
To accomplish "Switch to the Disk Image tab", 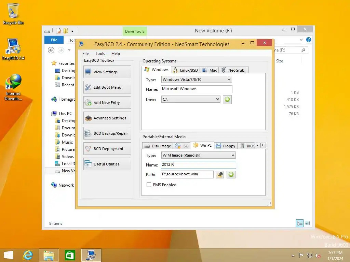I will [x=158, y=146].
